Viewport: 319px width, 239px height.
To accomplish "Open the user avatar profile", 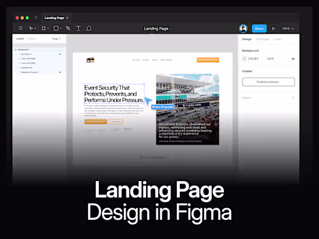I will [x=243, y=29].
